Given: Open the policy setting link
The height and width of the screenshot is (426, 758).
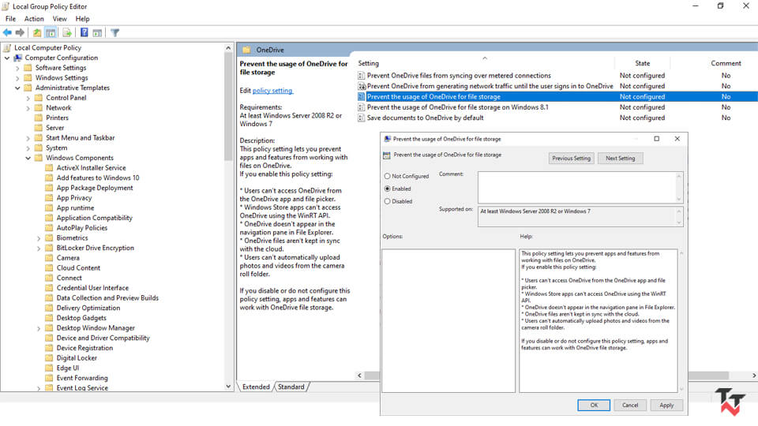Looking at the screenshot, I should [272, 90].
